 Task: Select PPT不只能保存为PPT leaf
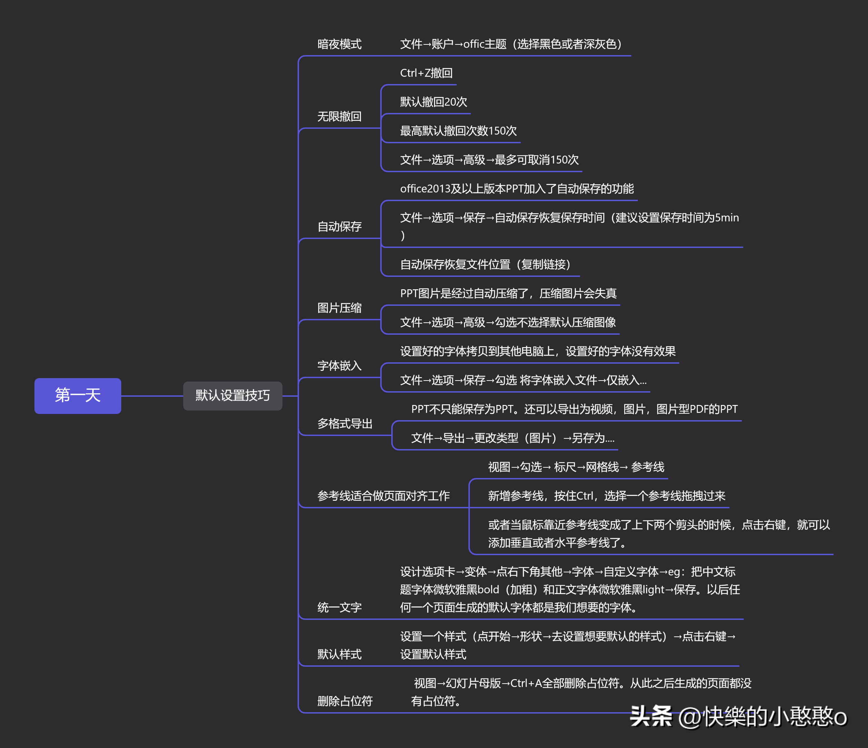point(574,409)
